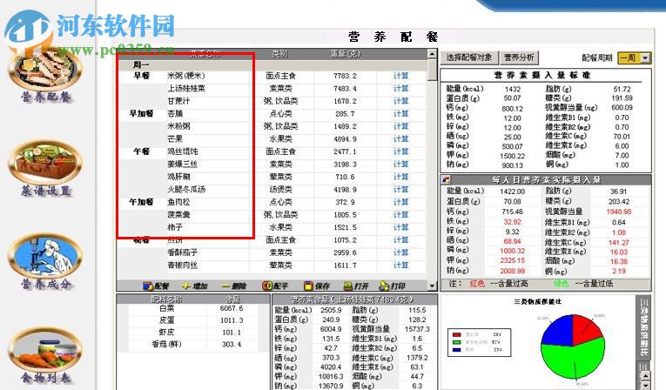The width and height of the screenshot is (666, 390).
Task: Click the 保存 floppy disk icon
Action: [x=307, y=286]
